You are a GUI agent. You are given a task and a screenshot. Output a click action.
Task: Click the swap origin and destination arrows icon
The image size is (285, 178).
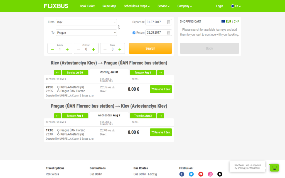pyautogui.click(x=119, y=27)
